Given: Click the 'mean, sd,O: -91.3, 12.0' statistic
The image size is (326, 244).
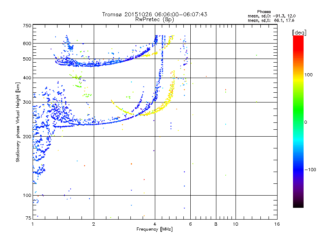Looking at the screenshot, I should pos(271,16).
